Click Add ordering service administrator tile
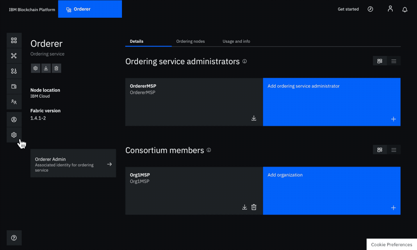417x250 pixels. coord(332,102)
